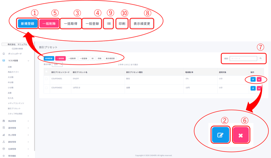Click the -5% value cell
Viewport: 271px width, 158px height.
point(187,79)
